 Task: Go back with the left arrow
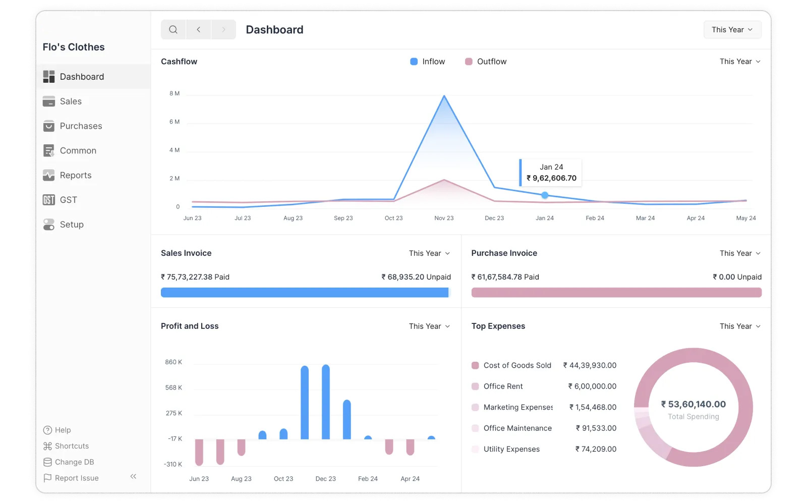pos(199,30)
